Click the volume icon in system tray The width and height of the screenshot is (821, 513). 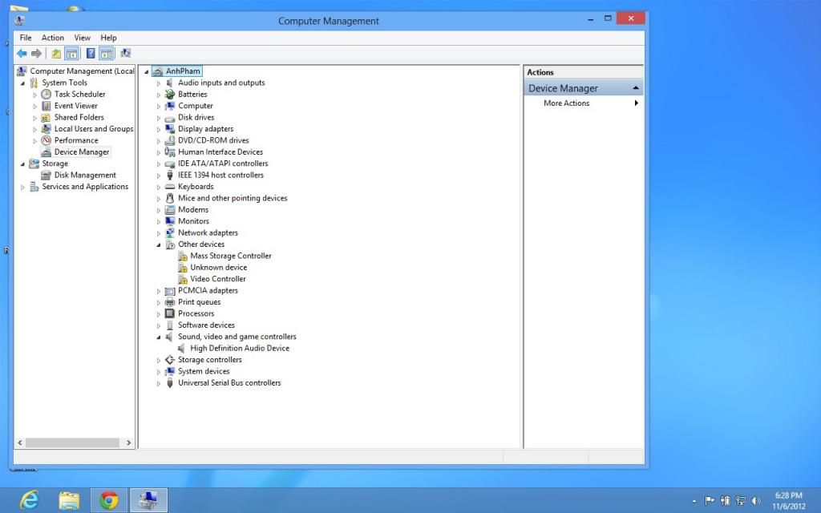pos(755,501)
